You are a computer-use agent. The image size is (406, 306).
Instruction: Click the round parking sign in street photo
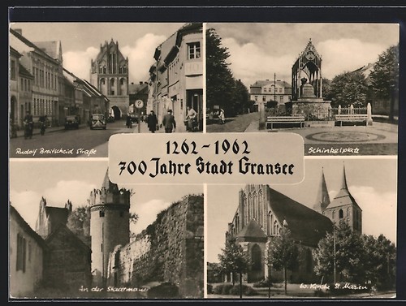[x=139, y=104]
